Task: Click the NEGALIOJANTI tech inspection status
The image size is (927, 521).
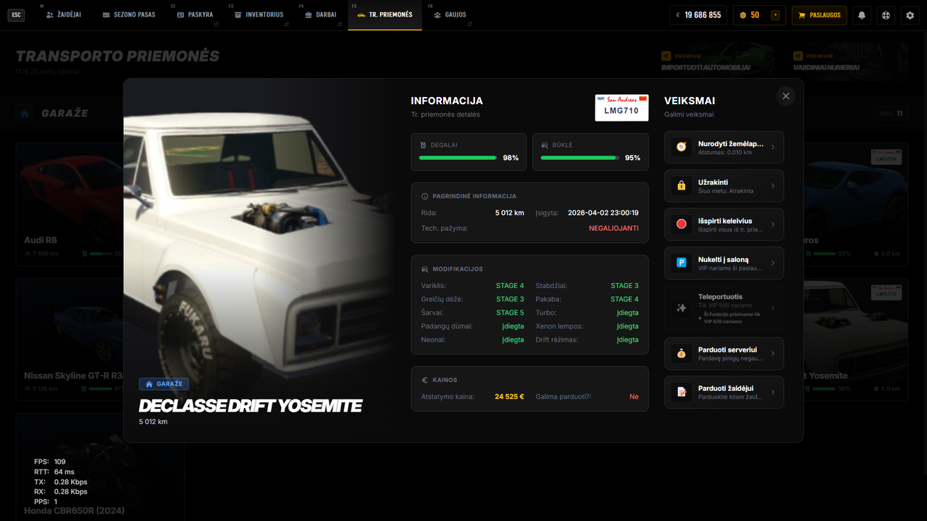Action: 613,228
